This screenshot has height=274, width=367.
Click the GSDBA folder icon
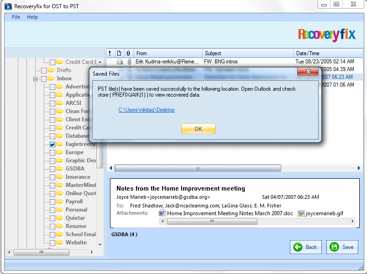tap(60, 168)
